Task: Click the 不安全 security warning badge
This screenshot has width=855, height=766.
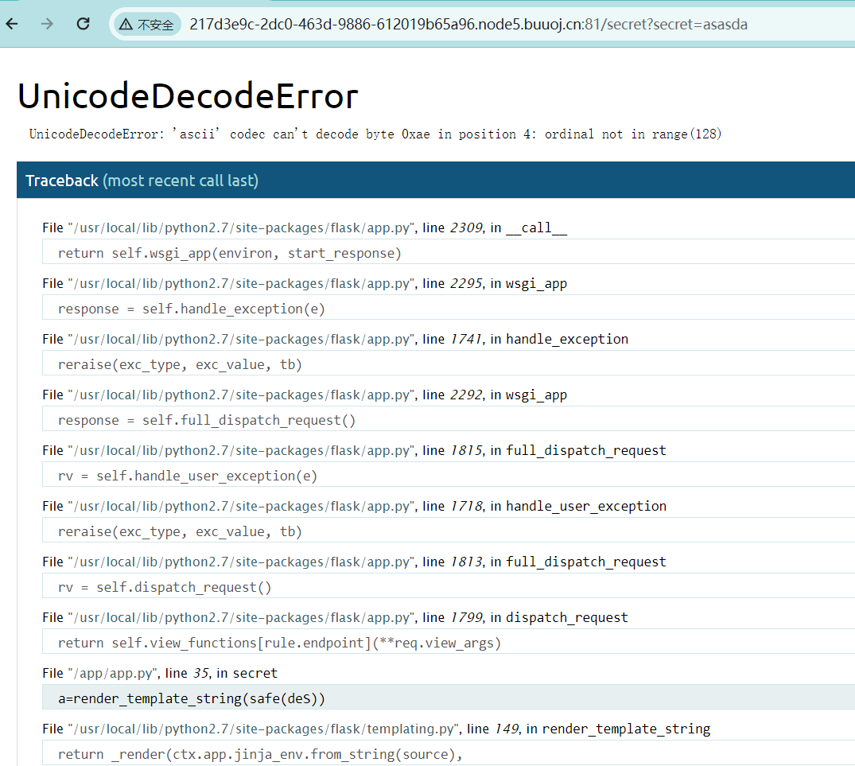Action: [x=146, y=25]
